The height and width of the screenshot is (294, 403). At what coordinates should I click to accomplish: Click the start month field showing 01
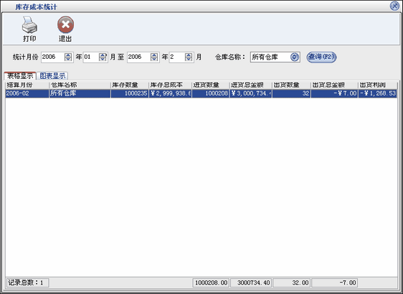pyautogui.click(x=91, y=57)
